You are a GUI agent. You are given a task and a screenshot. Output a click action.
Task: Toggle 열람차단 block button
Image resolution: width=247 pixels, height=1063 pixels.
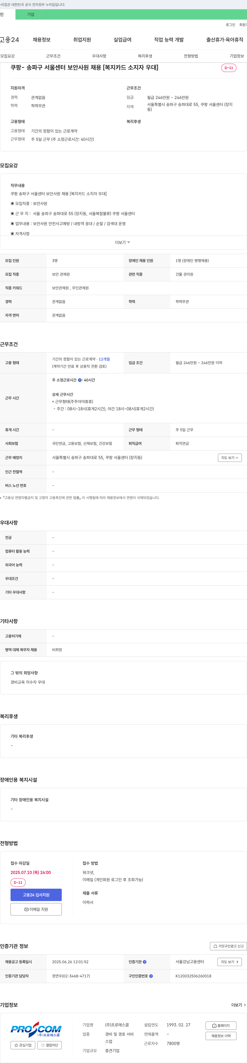point(49,1045)
